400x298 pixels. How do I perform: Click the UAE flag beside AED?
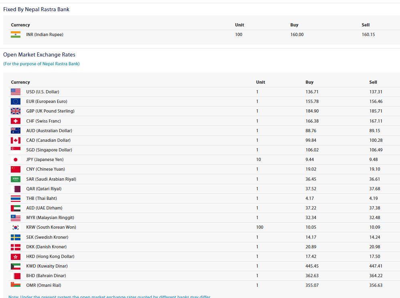16,208
